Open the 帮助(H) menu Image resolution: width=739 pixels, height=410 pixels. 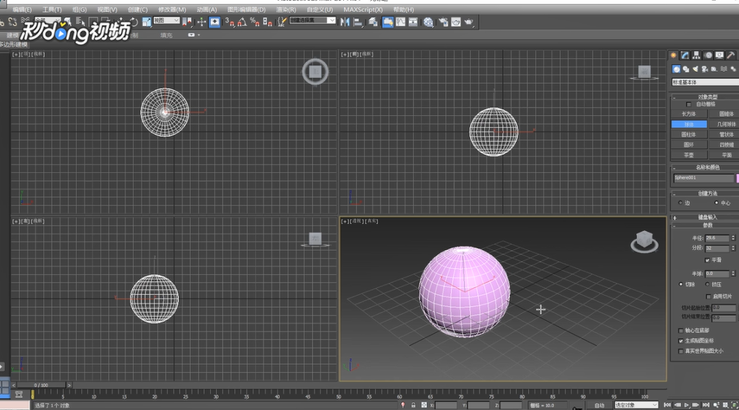pyautogui.click(x=404, y=10)
